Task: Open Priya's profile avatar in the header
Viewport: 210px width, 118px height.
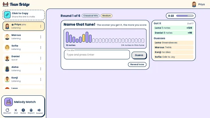Action: click(194, 4)
